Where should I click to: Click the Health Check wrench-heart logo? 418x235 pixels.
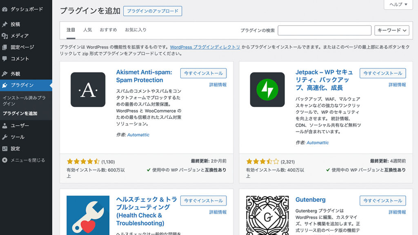pos(88,215)
